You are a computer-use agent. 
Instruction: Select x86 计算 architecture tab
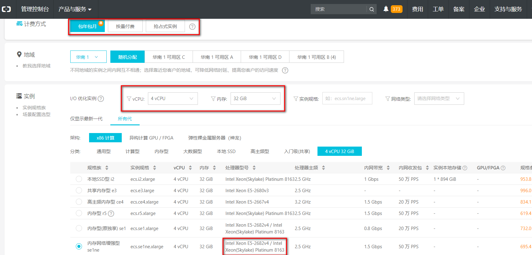pyautogui.click(x=105, y=138)
